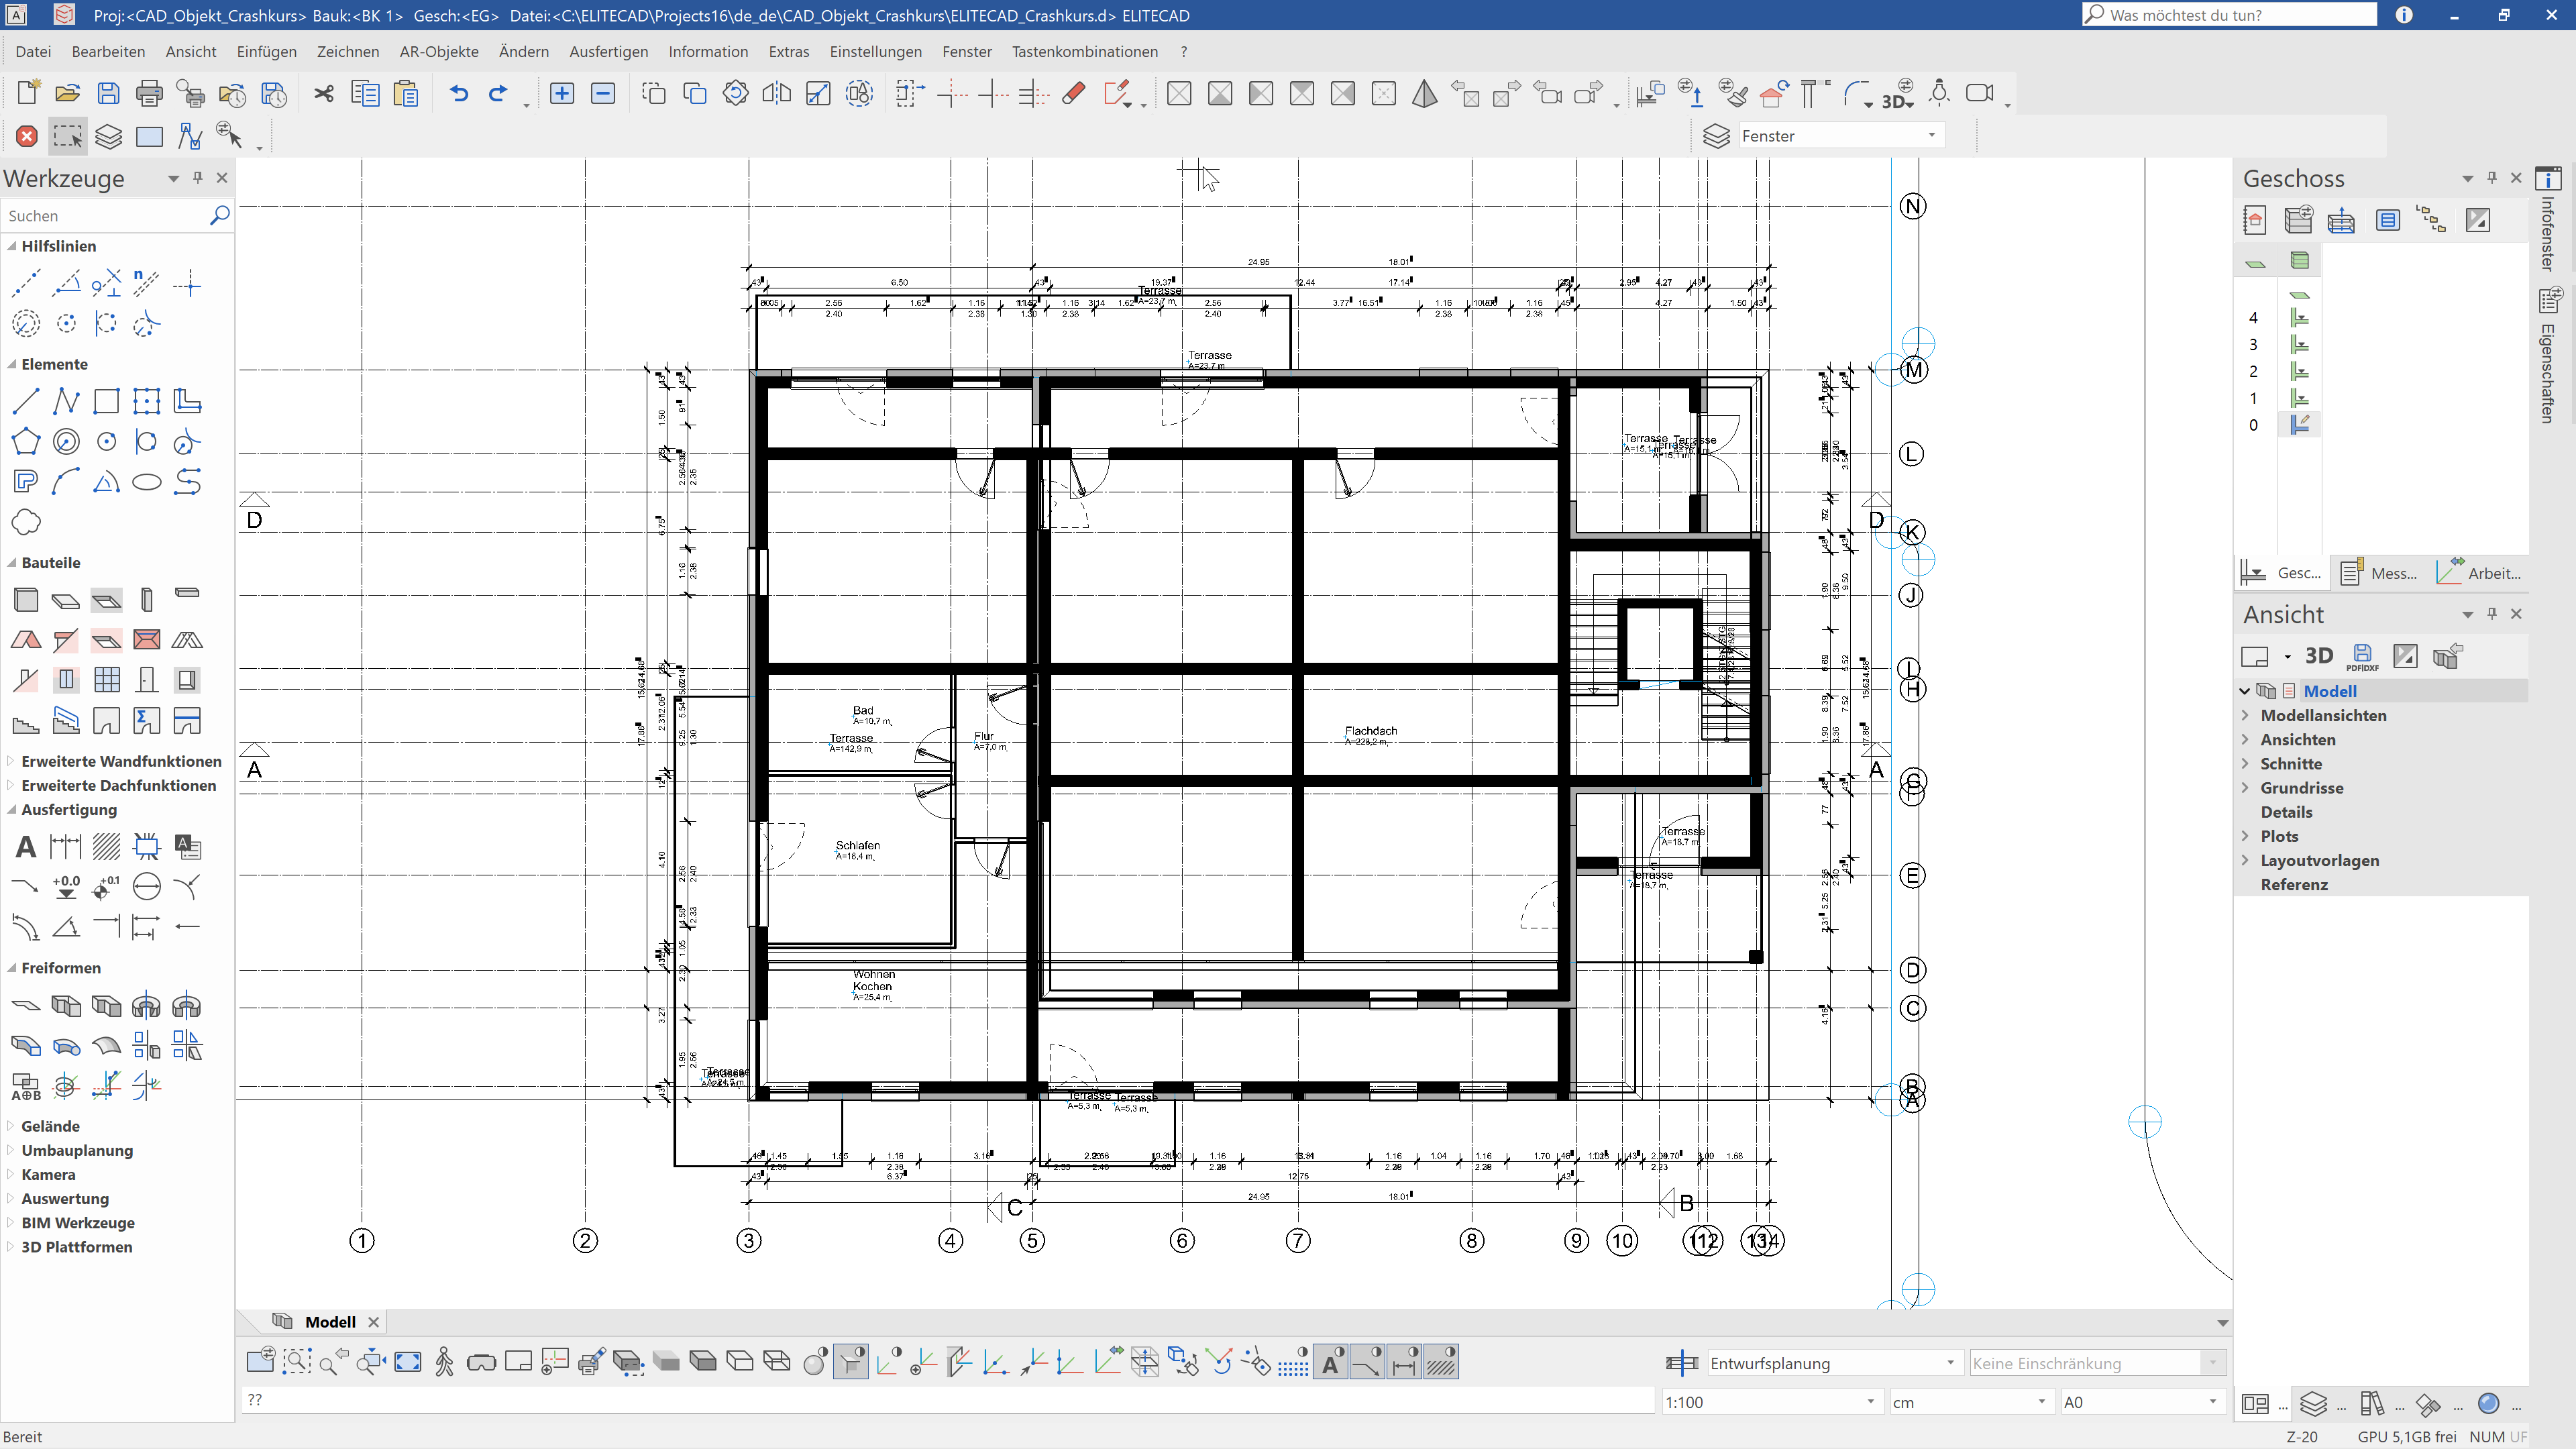Viewport: 2576px width, 1449px height.
Task: Click the fit-to-screen zoom icon
Action: pyautogui.click(x=408, y=1362)
